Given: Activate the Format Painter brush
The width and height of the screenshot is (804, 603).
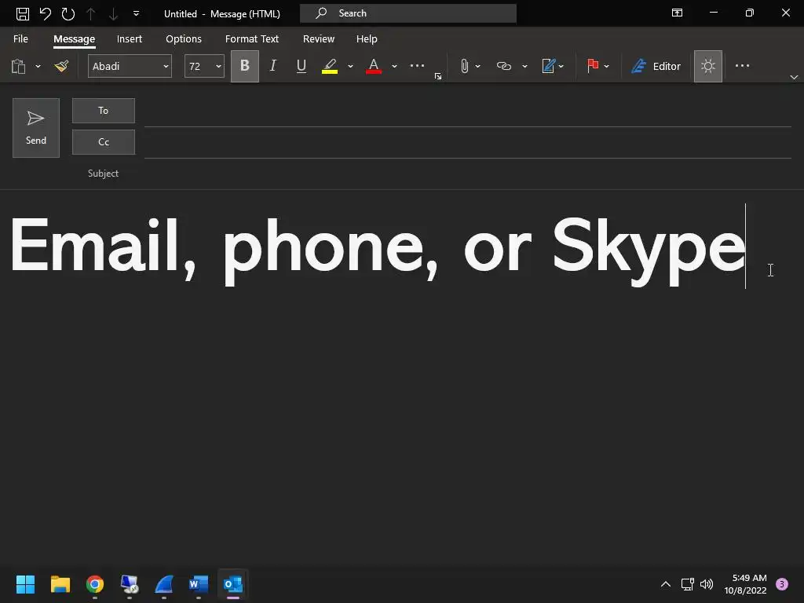Looking at the screenshot, I should click(x=61, y=66).
